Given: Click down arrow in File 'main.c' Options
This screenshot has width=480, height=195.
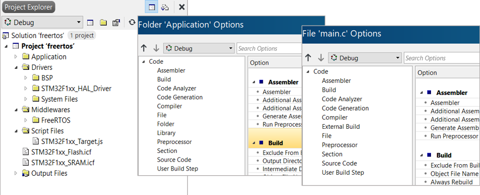Looking at the screenshot, I should pyautogui.click(x=321, y=58).
